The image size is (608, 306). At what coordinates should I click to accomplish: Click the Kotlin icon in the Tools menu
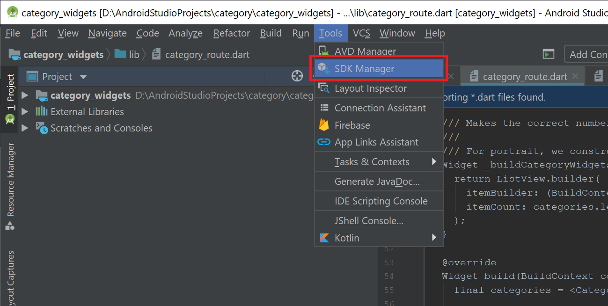tap(323, 238)
